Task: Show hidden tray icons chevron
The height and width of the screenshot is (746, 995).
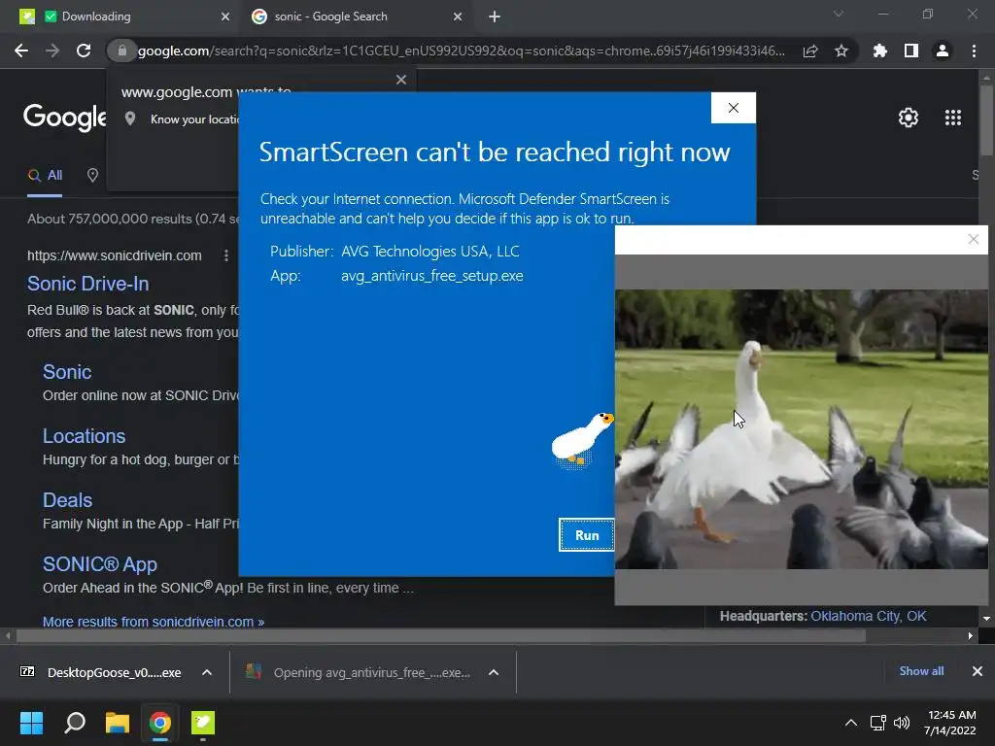Action: pos(851,723)
